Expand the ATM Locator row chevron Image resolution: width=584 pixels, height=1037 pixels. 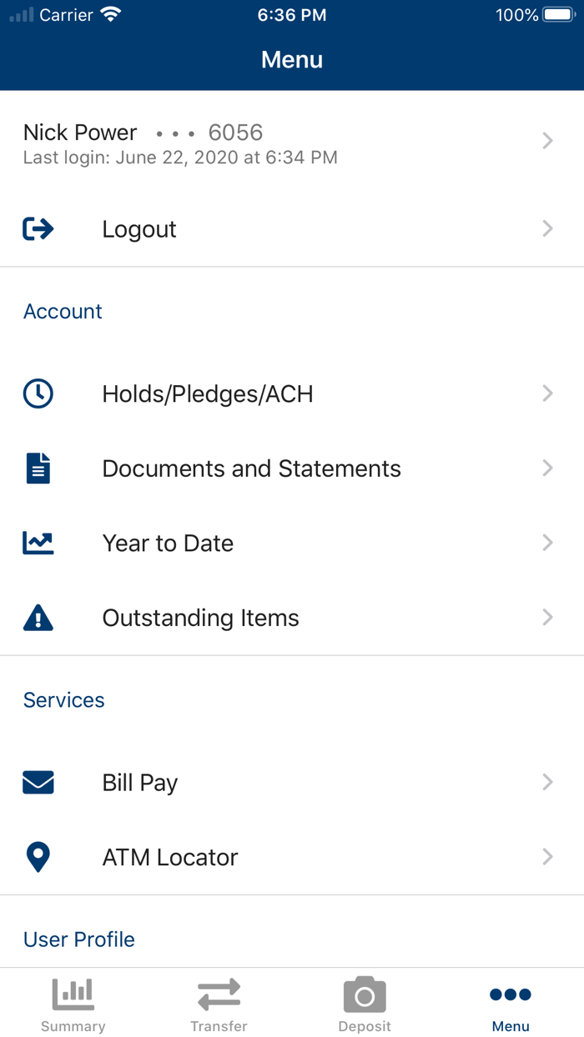[547, 857]
